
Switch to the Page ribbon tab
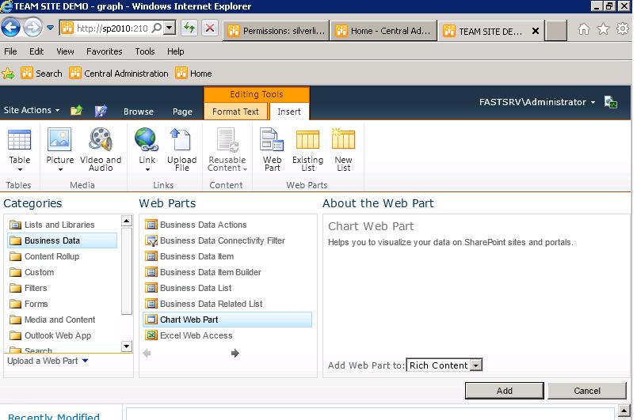(x=182, y=112)
